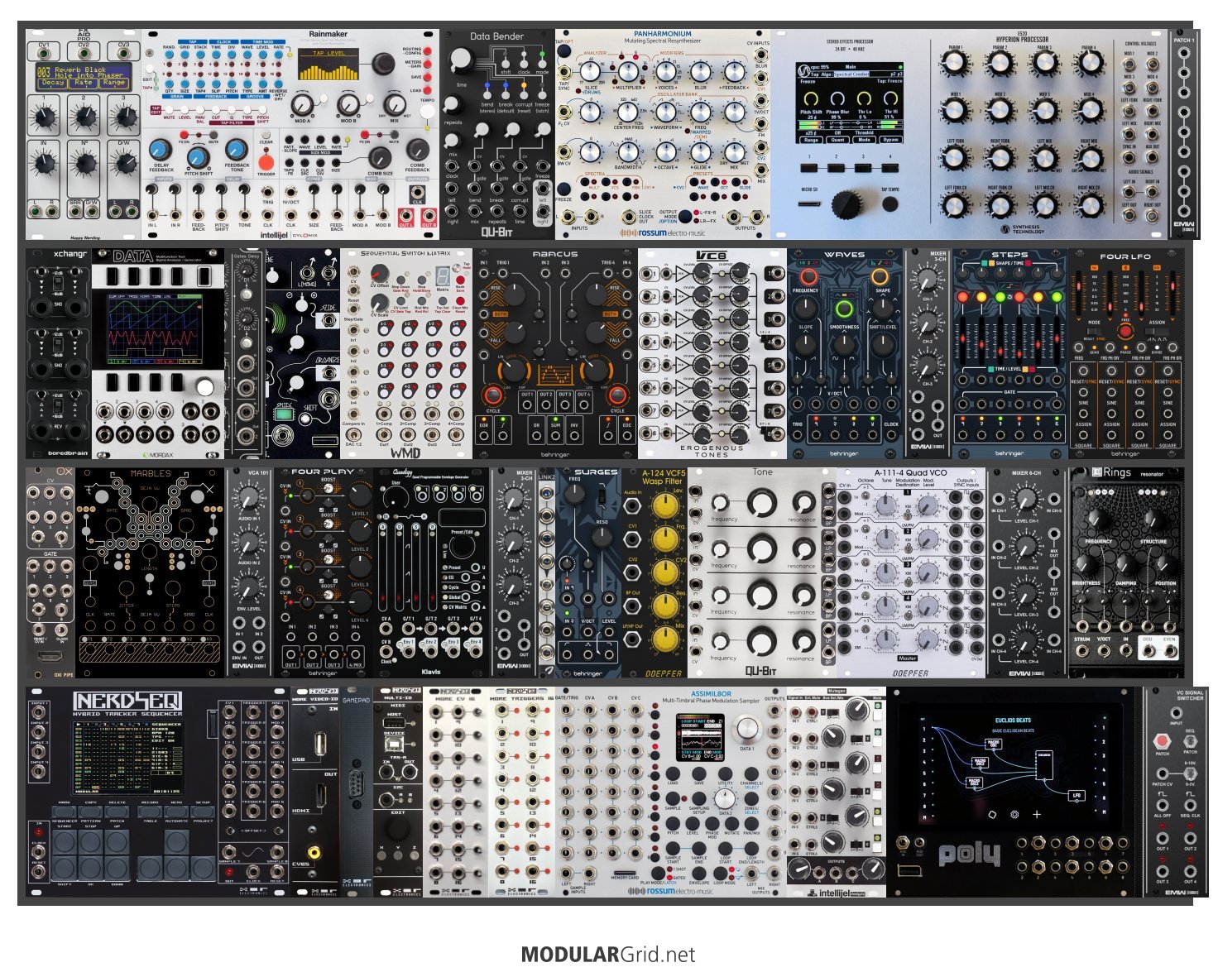Turn the Rainmaker MIX knob
Screen dimensions: 1218x972
tap(394, 105)
